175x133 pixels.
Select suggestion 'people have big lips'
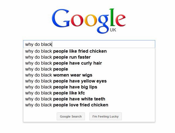click(89, 87)
